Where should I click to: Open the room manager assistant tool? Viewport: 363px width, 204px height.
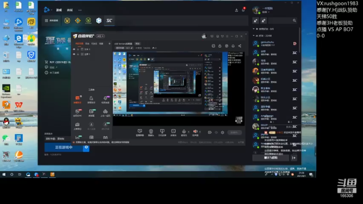91,99
